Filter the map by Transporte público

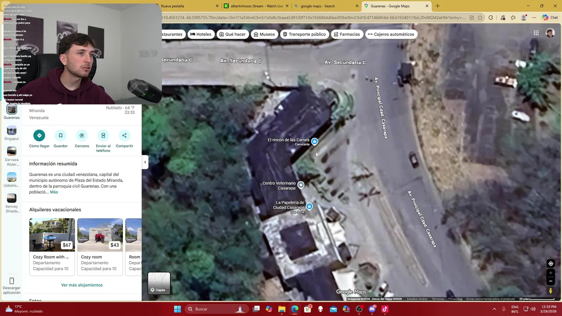304,34
